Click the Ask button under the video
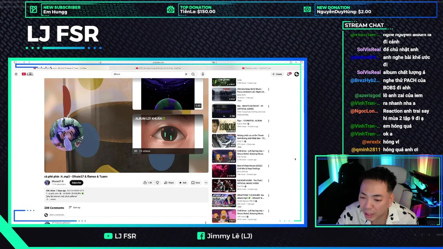 (183, 183)
